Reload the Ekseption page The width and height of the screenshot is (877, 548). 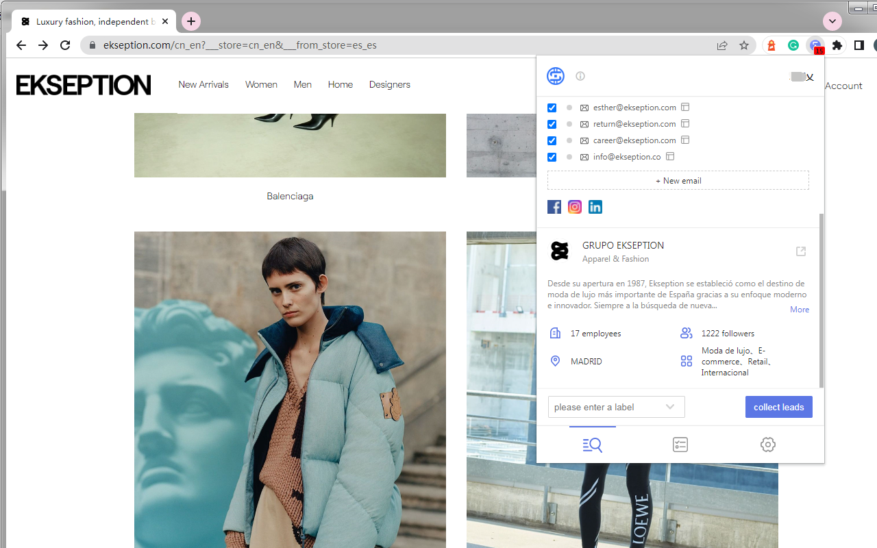point(65,45)
